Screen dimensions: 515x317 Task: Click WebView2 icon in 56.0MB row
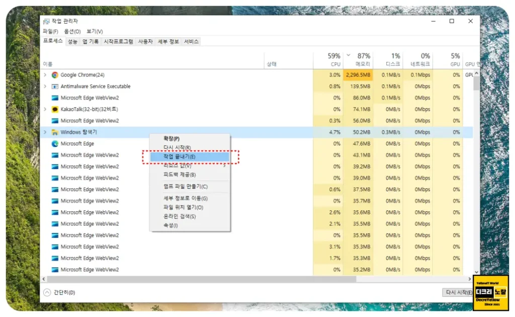(55, 121)
